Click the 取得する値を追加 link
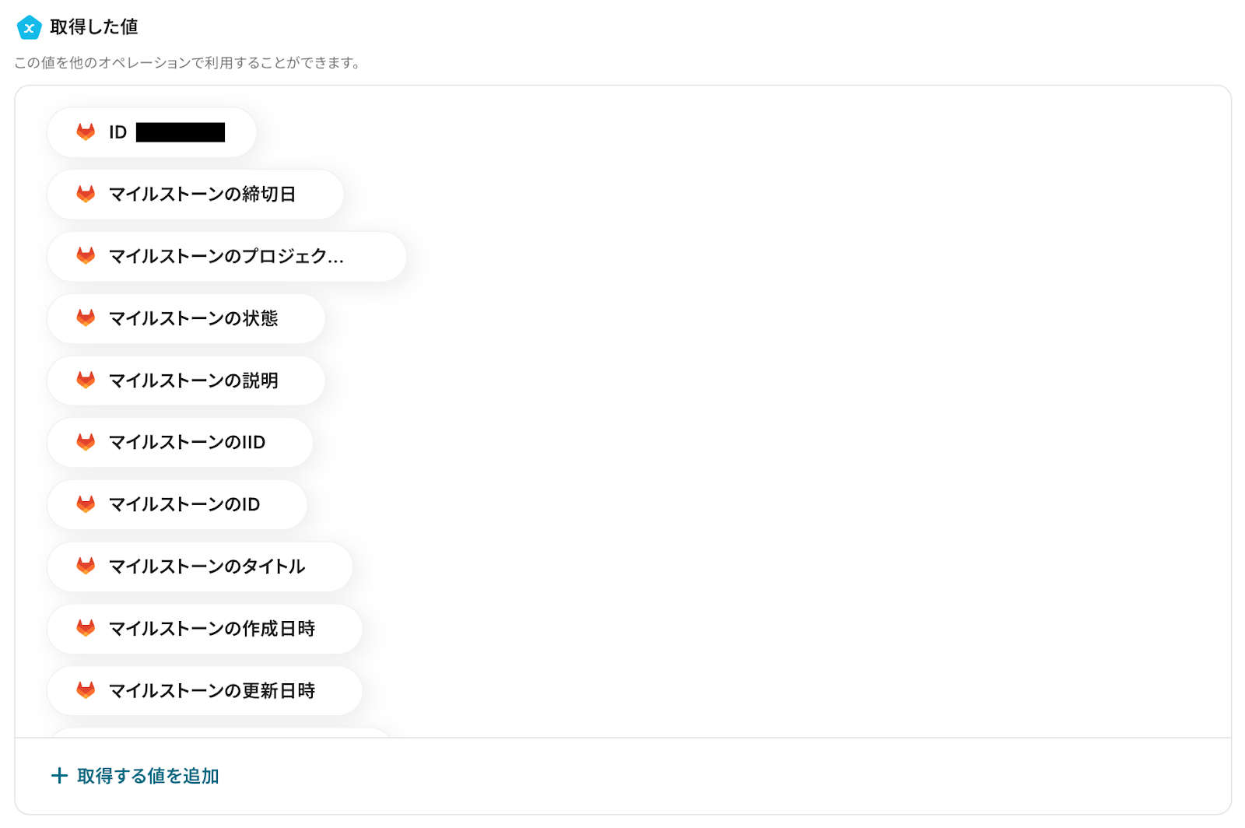The image size is (1245, 828). click(x=148, y=776)
